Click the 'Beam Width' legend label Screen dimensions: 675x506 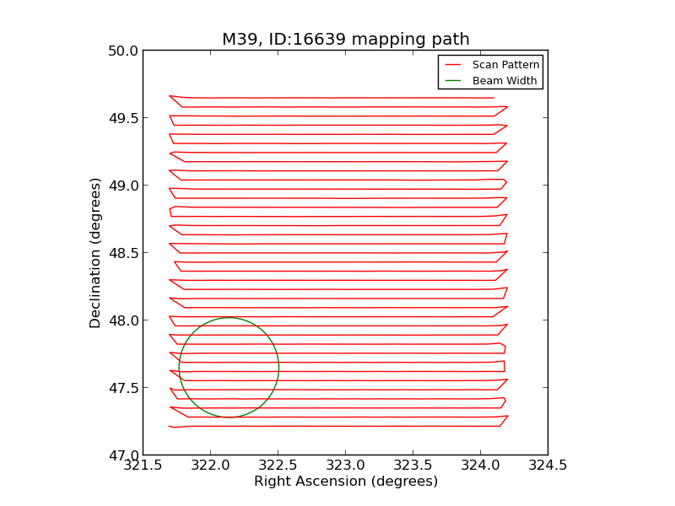tap(505, 80)
